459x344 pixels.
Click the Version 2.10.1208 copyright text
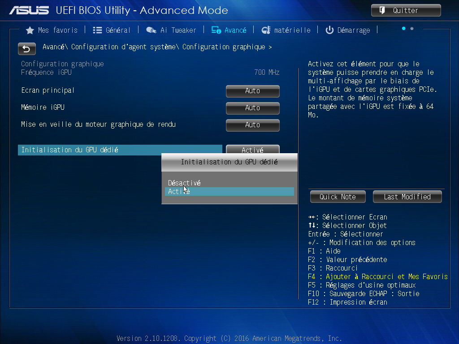point(229,339)
